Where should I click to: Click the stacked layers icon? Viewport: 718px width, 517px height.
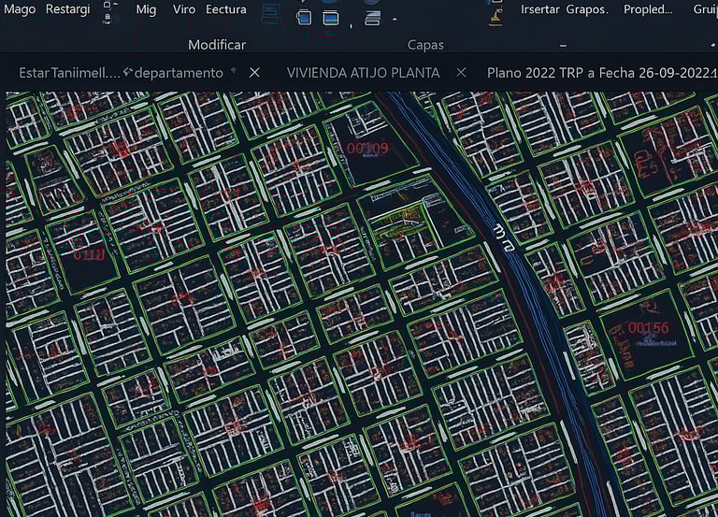coord(372,19)
